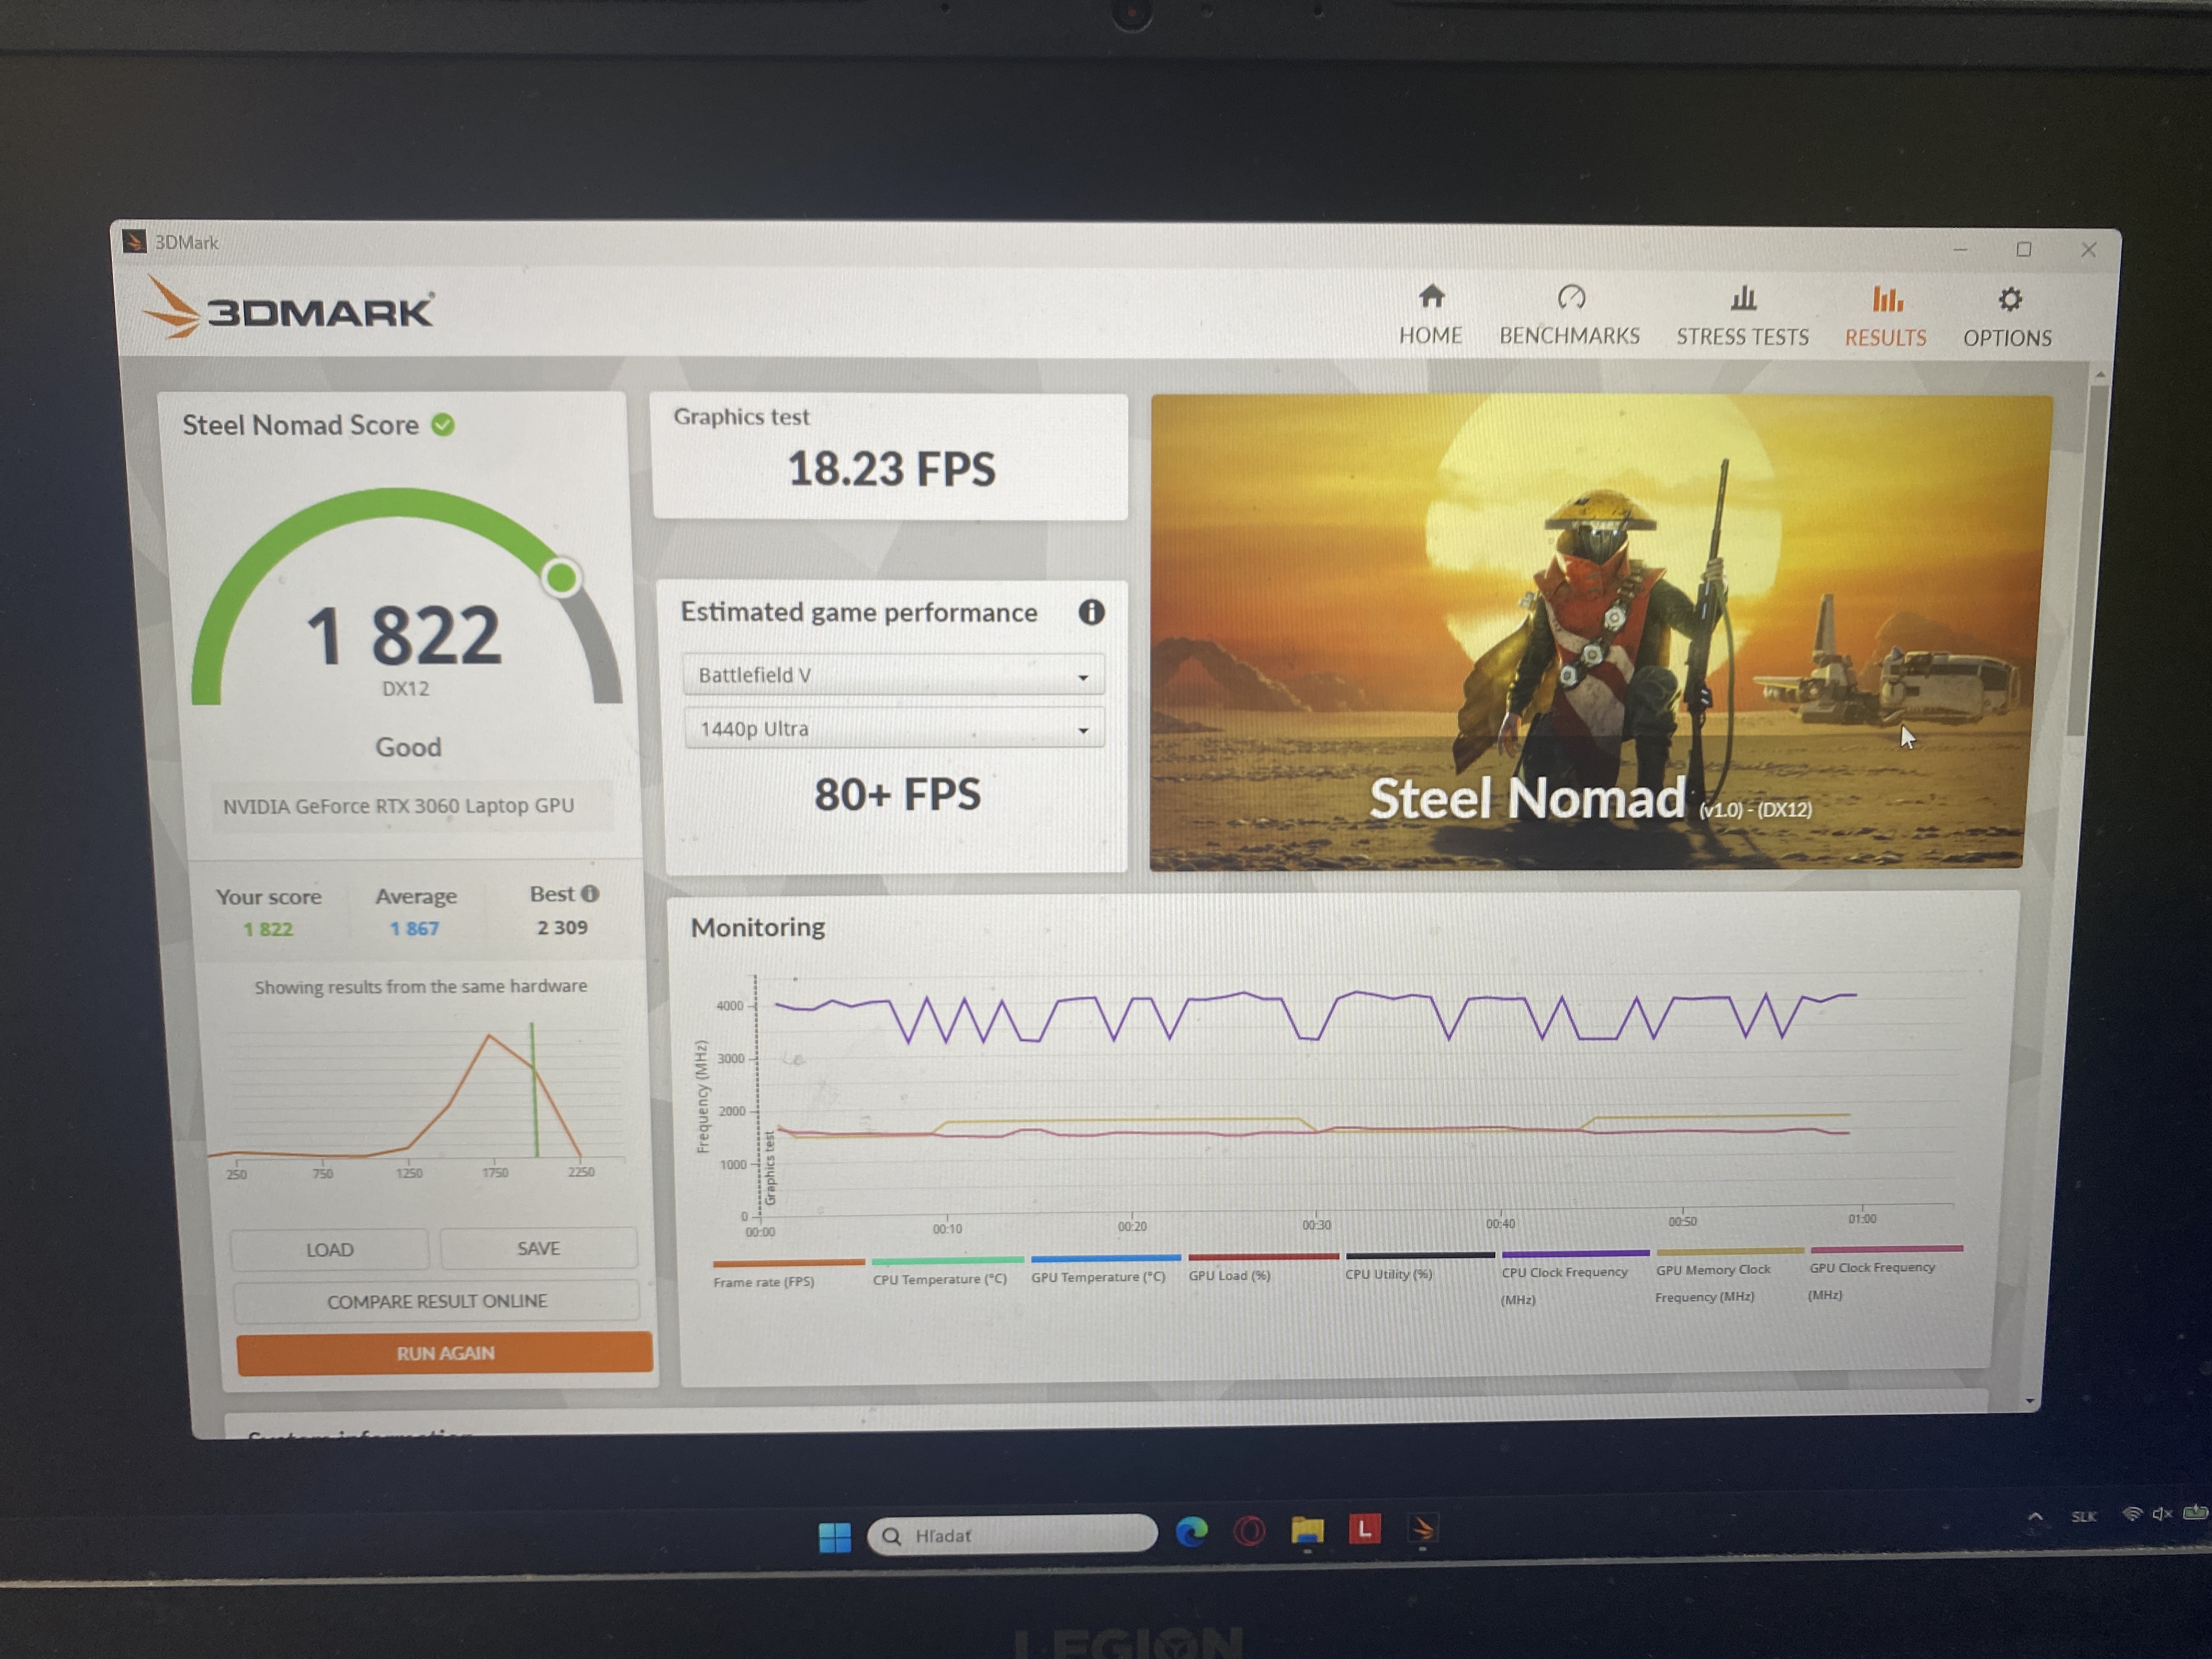Screen dimensions: 2212x1659
Task: Click the "80+ FPS" estimated performance value
Action: click(897, 795)
